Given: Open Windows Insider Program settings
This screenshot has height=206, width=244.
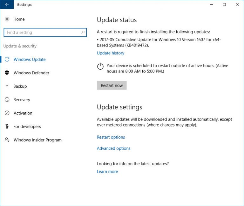Looking at the screenshot, I should coord(37,140).
